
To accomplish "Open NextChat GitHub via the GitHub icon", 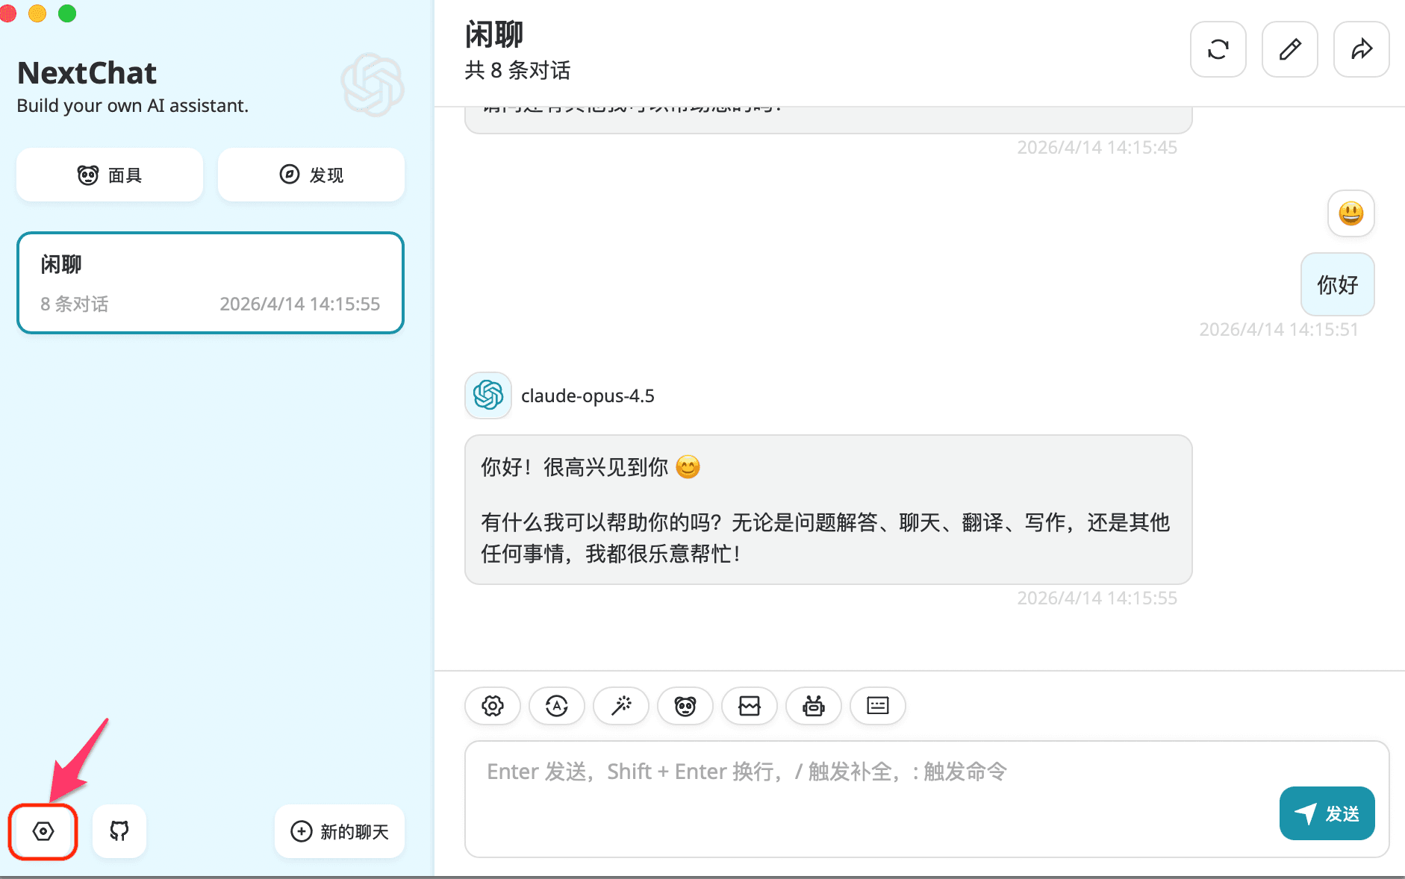I will 119,831.
